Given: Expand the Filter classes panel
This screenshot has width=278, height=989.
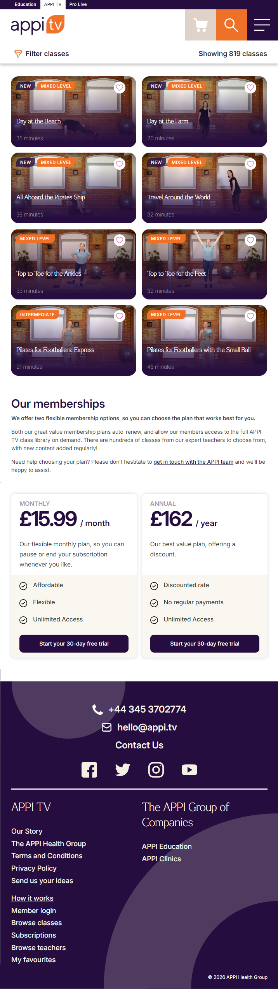Looking at the screenshot, I should click(x=47, y=54).
